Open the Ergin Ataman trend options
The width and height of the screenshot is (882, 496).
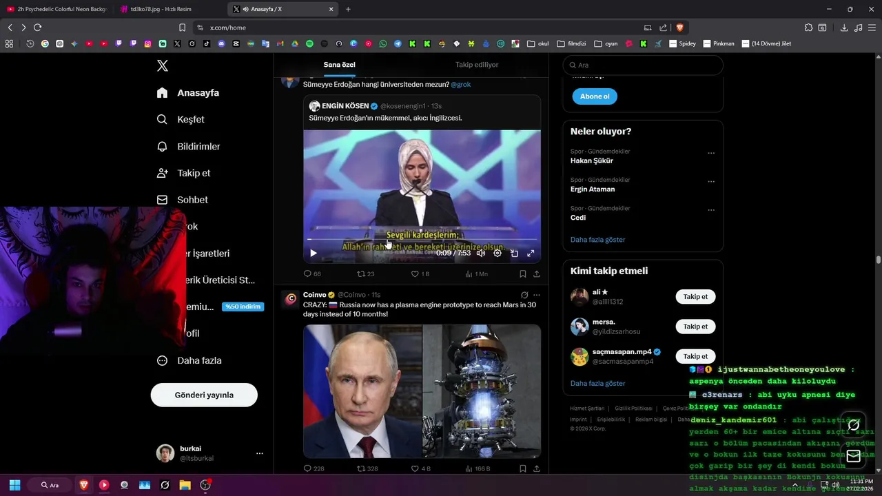pos(711,182)
